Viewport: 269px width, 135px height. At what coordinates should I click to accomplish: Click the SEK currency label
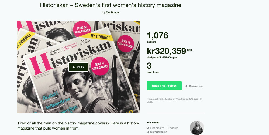[189, 50]
